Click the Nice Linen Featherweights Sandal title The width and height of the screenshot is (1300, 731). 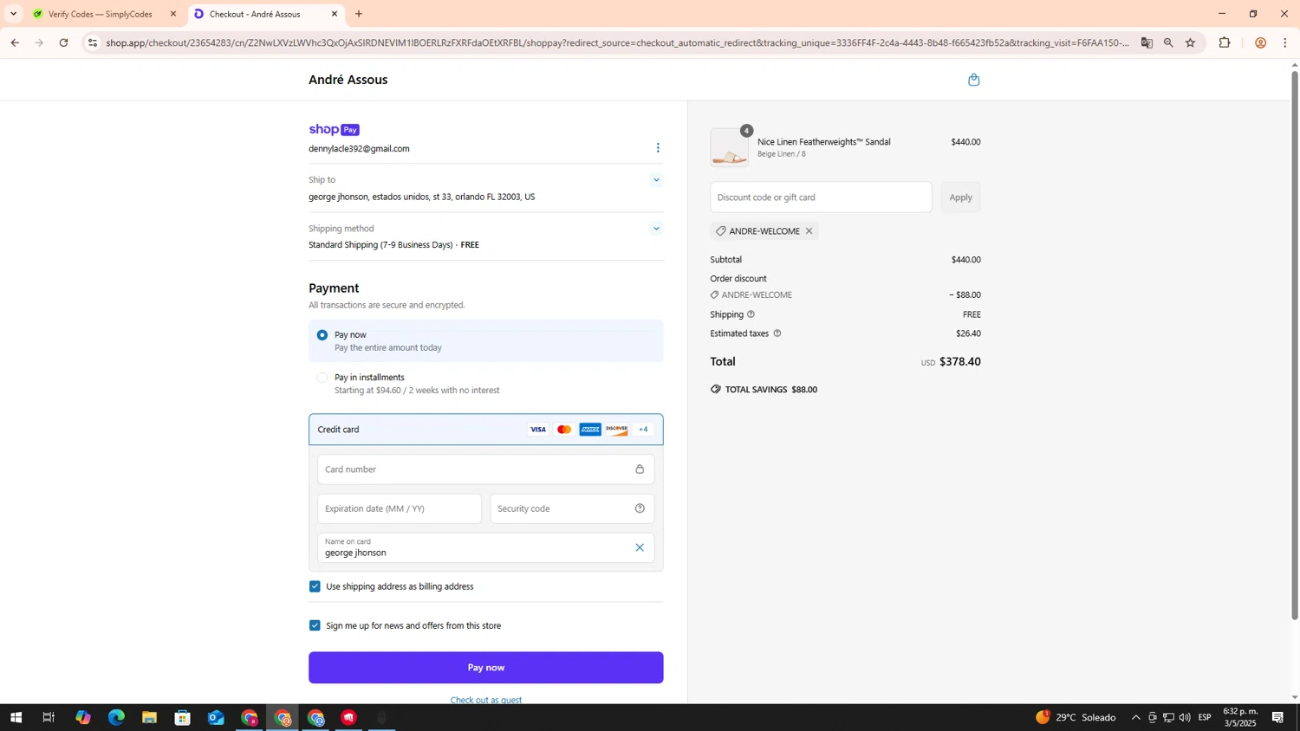coord(823,142)
